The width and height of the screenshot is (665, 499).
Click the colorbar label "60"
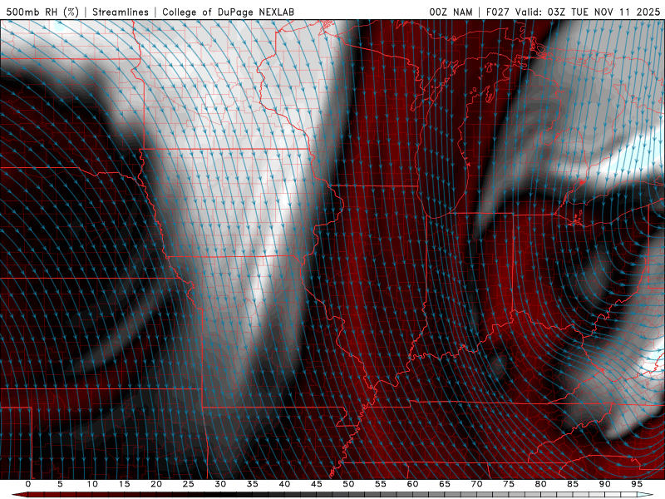[412, 484]
